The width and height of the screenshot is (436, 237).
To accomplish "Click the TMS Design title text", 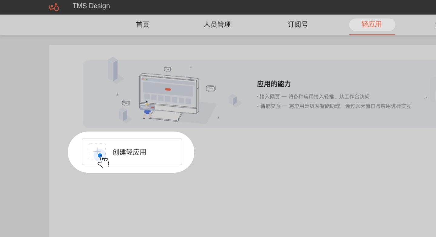I will [91, 6].
